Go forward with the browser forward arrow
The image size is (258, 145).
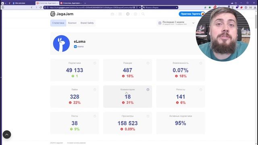pos(36,7)
